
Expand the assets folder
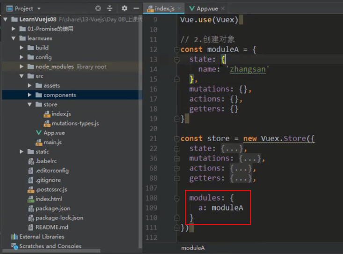tap(30, 85)
